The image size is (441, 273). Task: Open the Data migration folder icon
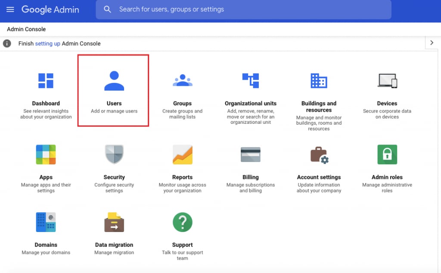[114, 222]
